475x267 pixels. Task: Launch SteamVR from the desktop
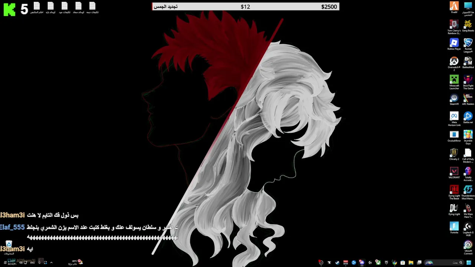[454, 99]
